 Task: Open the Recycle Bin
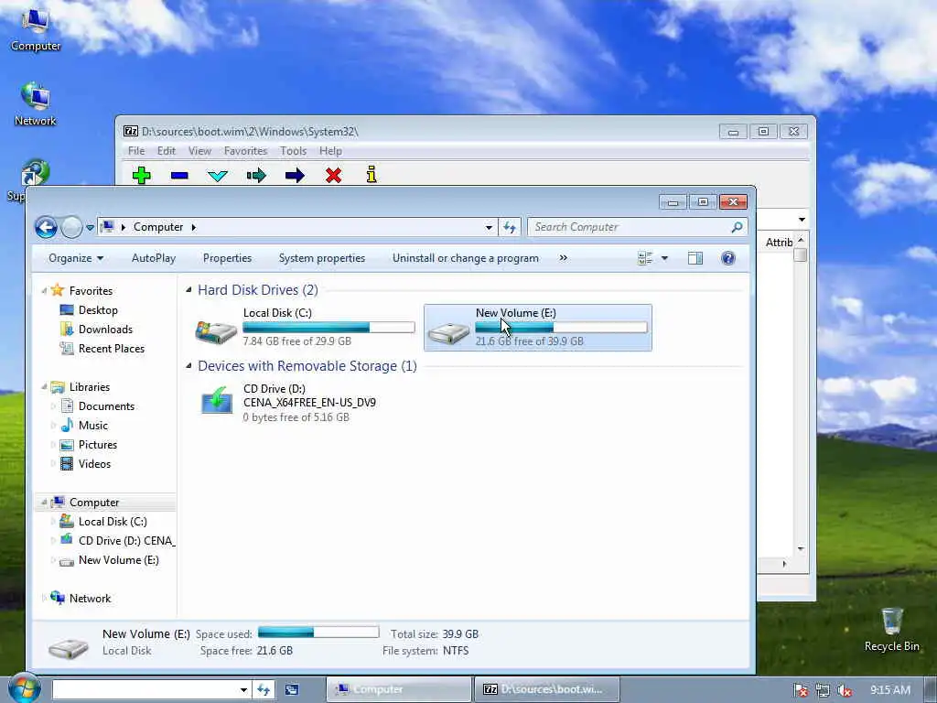[891, 630]
